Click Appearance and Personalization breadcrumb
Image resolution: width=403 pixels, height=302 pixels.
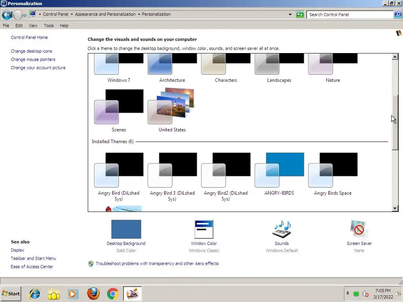click(105, 15)
